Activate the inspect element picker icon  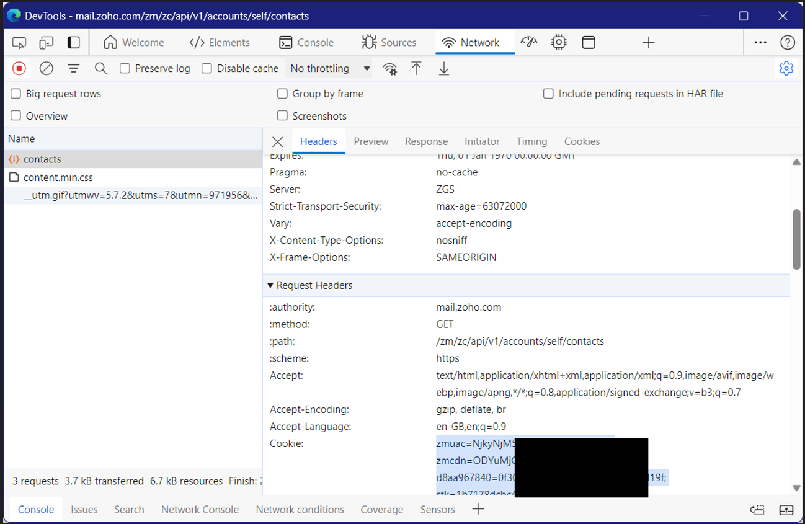pos(19,43)
